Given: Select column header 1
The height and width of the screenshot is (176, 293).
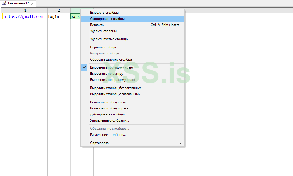Looking at the screenshot, I should 24,10.
